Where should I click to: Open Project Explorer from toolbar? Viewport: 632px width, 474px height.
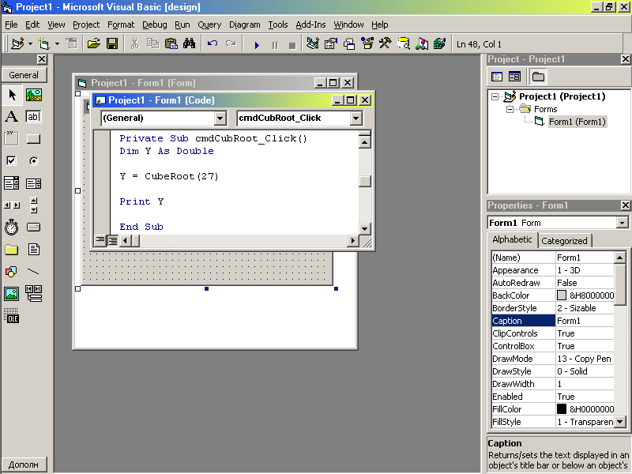pos(312,43)
